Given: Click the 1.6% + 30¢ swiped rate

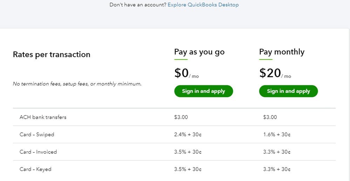Looking at the screenshot, I should coord(277,134).
